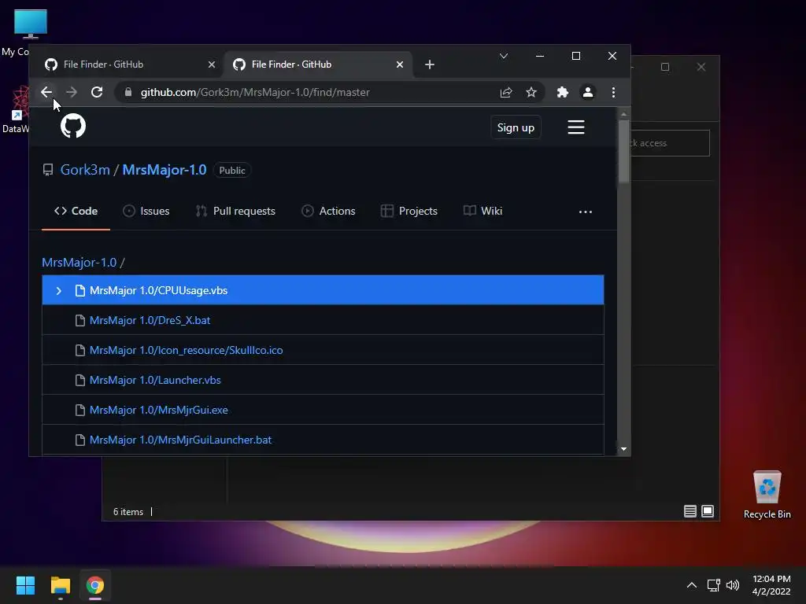The image size is (806, 604).
Task: Click the scrollbar down arrow
Action: (623, 449)
